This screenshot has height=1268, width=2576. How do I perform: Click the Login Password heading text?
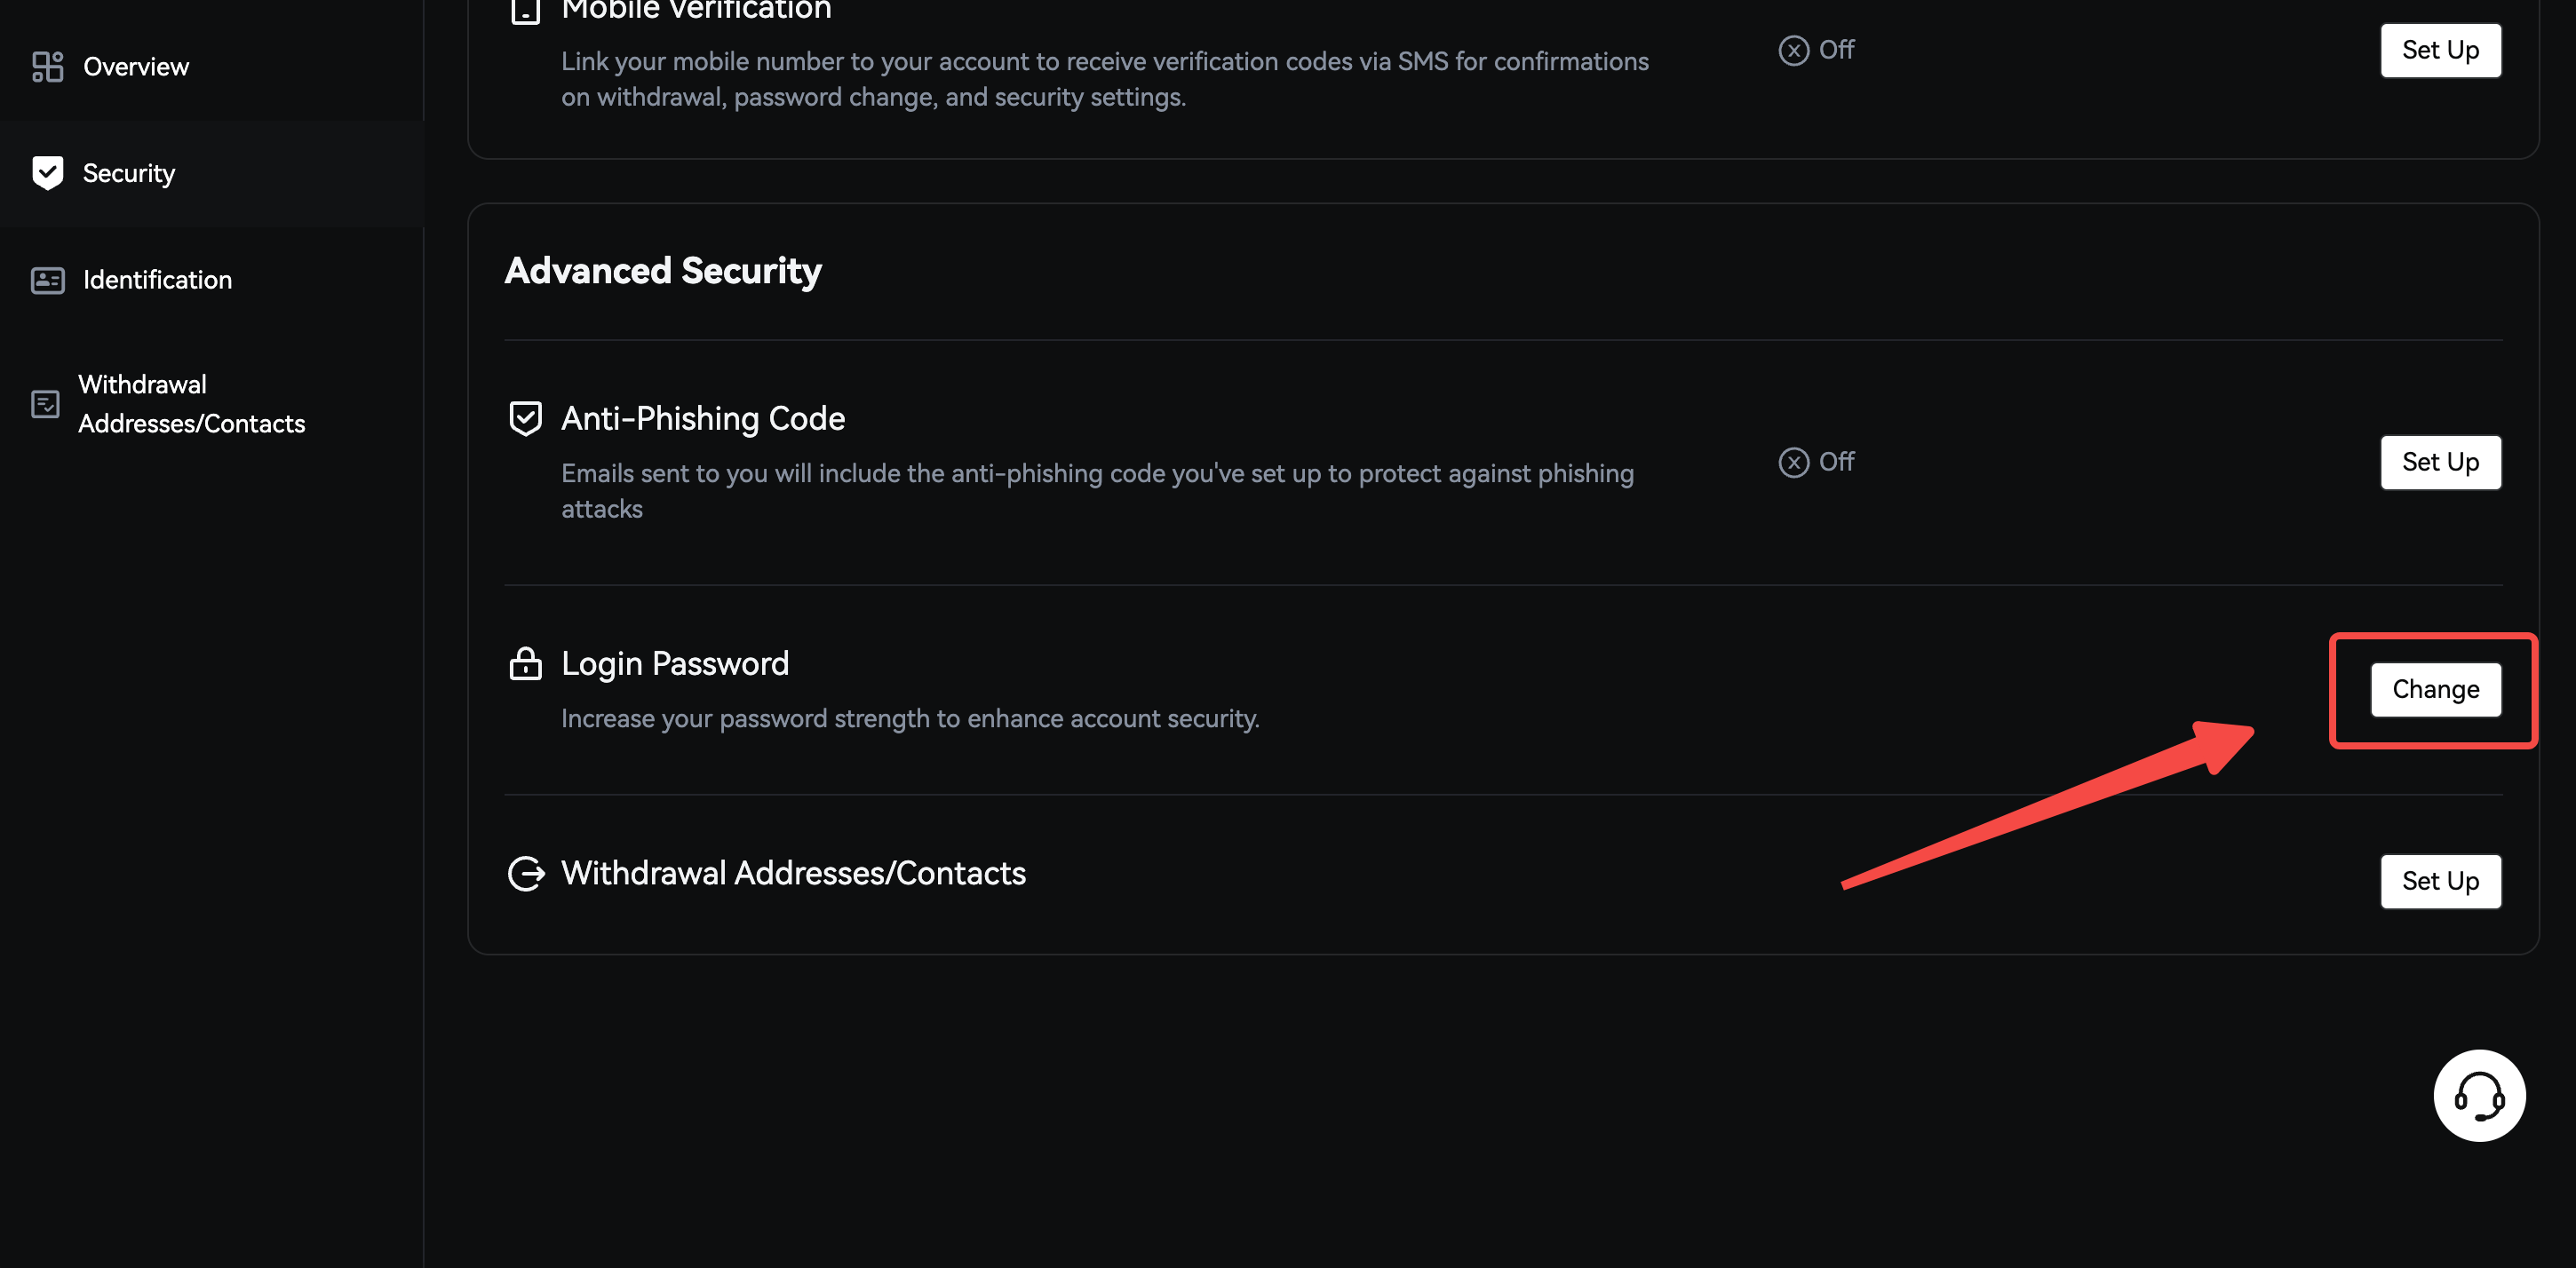pyautogui.click(x=675, y=663)
